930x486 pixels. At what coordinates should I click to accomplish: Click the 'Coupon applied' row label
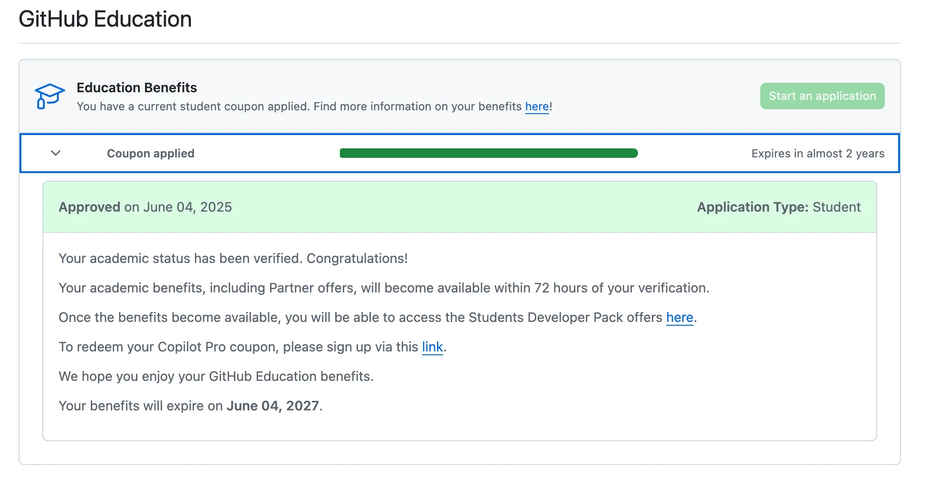tap(151, 154)
